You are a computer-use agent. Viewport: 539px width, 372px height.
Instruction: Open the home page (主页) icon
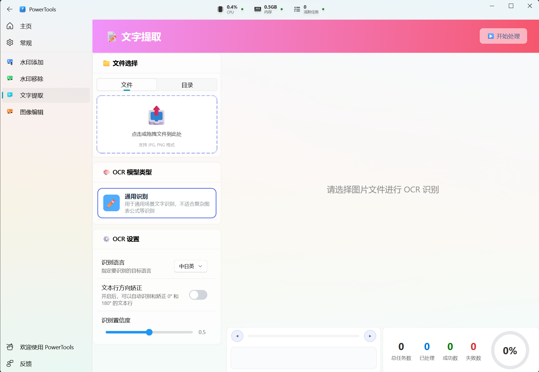click(x=10, y=26)
